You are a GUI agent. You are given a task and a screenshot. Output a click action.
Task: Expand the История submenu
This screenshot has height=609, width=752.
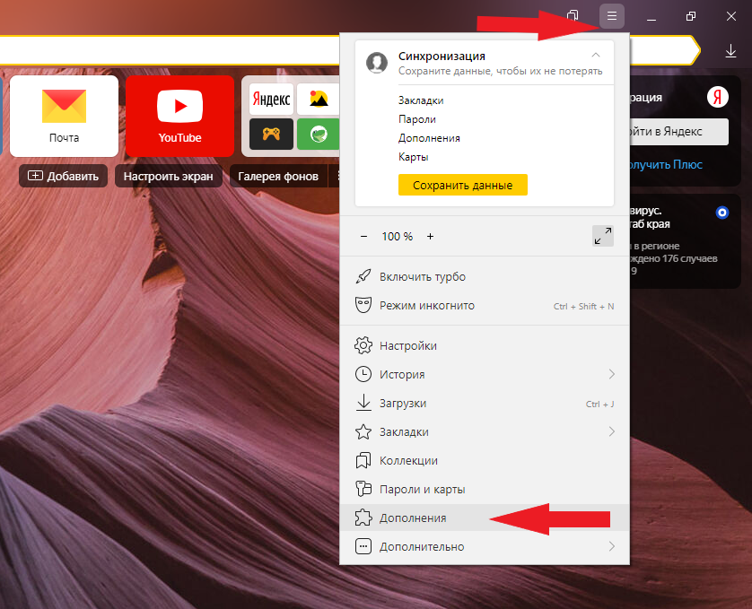coord(611,374)
